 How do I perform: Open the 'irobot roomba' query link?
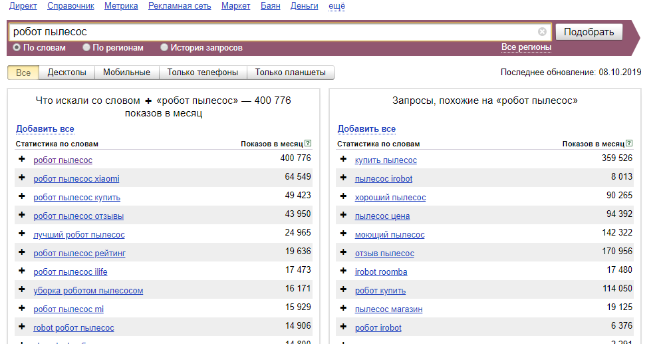tap(381, 272)
